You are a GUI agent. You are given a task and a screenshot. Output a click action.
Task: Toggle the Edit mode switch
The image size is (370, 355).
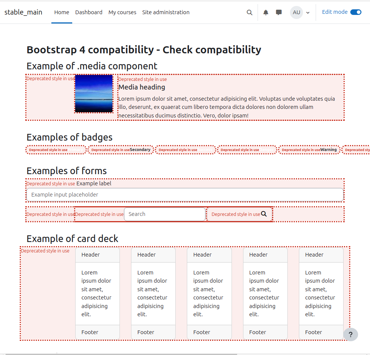[356, 12]
